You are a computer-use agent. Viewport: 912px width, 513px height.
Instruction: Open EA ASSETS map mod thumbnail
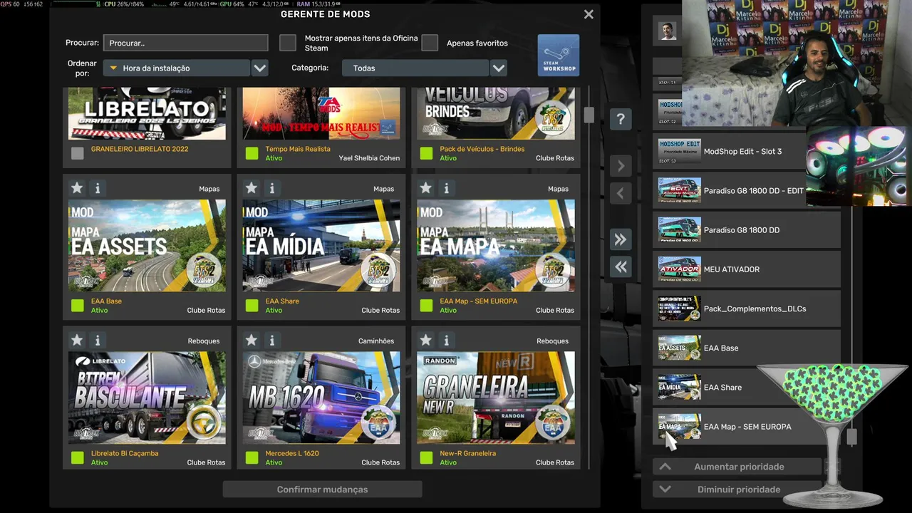pyautogui.click(x=147, y=246)
